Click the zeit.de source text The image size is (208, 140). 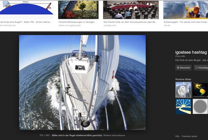click(x=167, y=25)
